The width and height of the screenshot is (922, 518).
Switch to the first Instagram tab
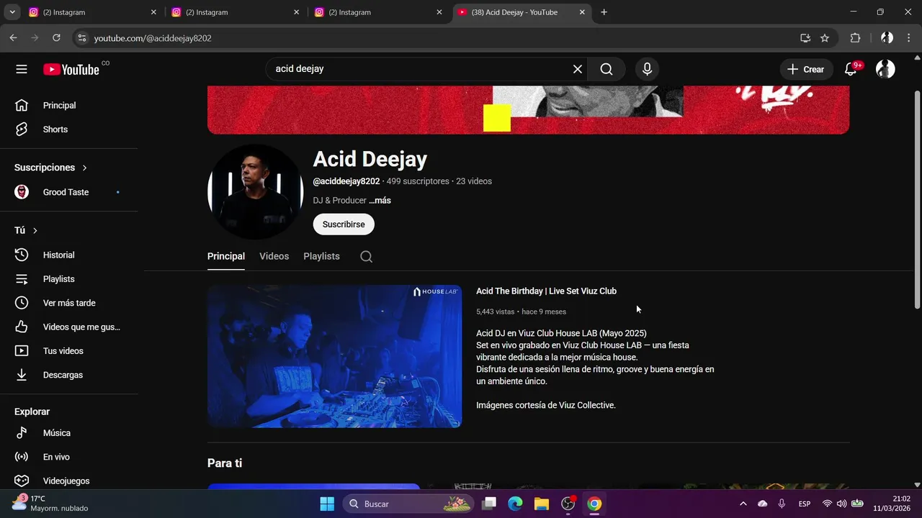92,12
